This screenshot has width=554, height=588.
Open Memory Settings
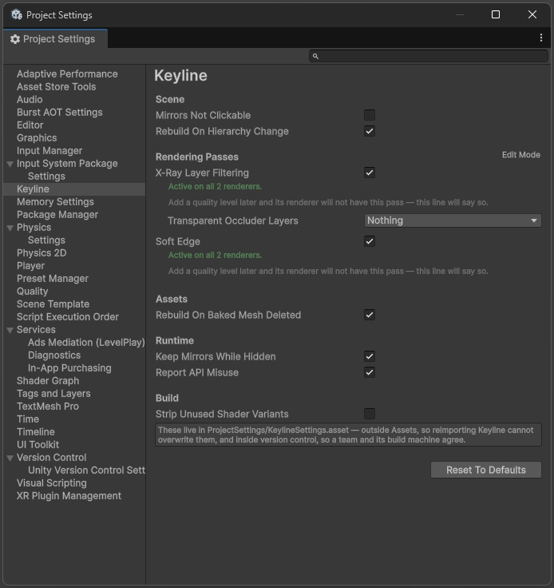55,202
